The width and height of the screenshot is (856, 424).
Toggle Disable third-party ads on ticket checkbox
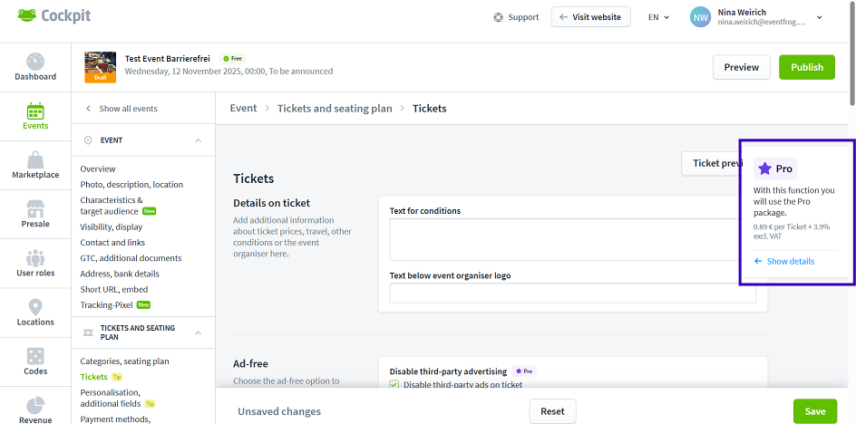coord(394,385)
